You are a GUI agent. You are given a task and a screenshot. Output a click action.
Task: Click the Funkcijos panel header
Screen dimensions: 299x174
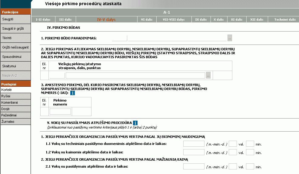click(x=15, y=12)
